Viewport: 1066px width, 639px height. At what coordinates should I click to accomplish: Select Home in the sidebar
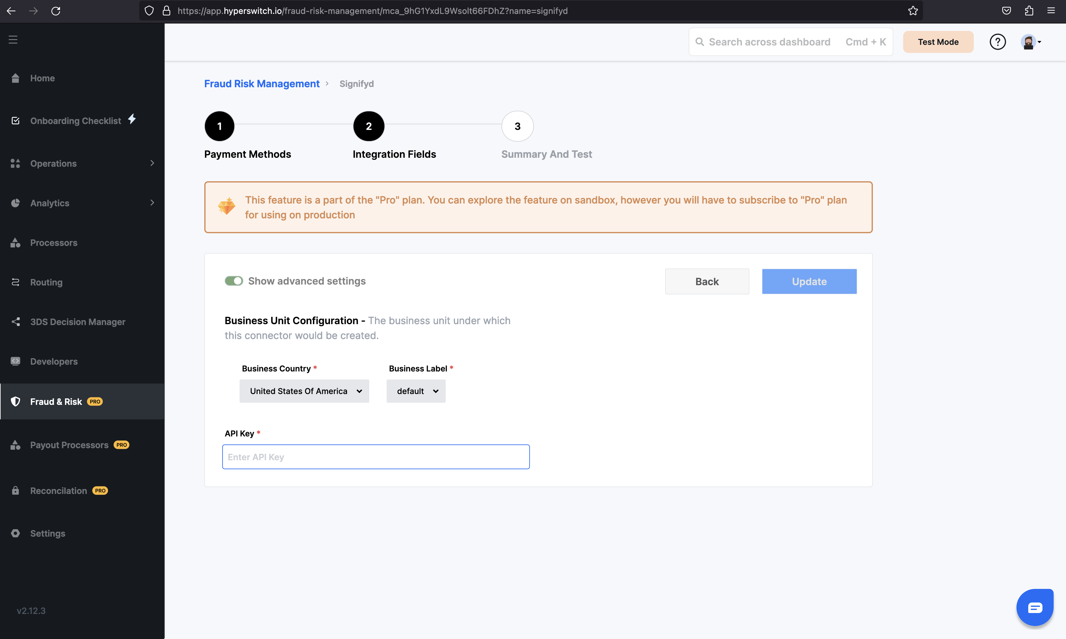click(43, 78)
